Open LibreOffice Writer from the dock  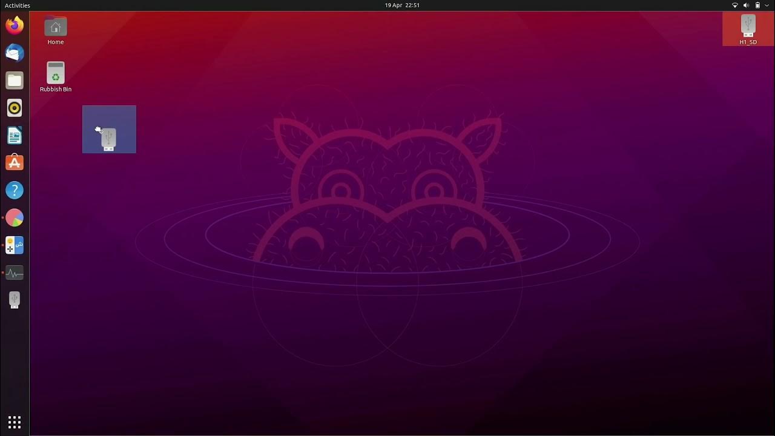[x=15, y=136]
